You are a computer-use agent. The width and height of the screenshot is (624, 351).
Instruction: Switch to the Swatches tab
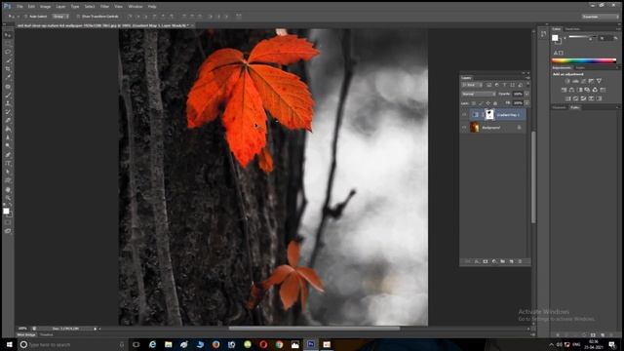tap(572, 29)
